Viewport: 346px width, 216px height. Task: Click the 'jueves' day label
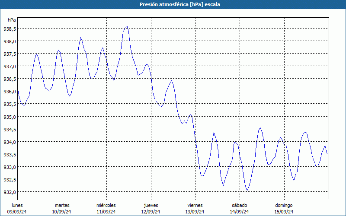coord(151,205)
